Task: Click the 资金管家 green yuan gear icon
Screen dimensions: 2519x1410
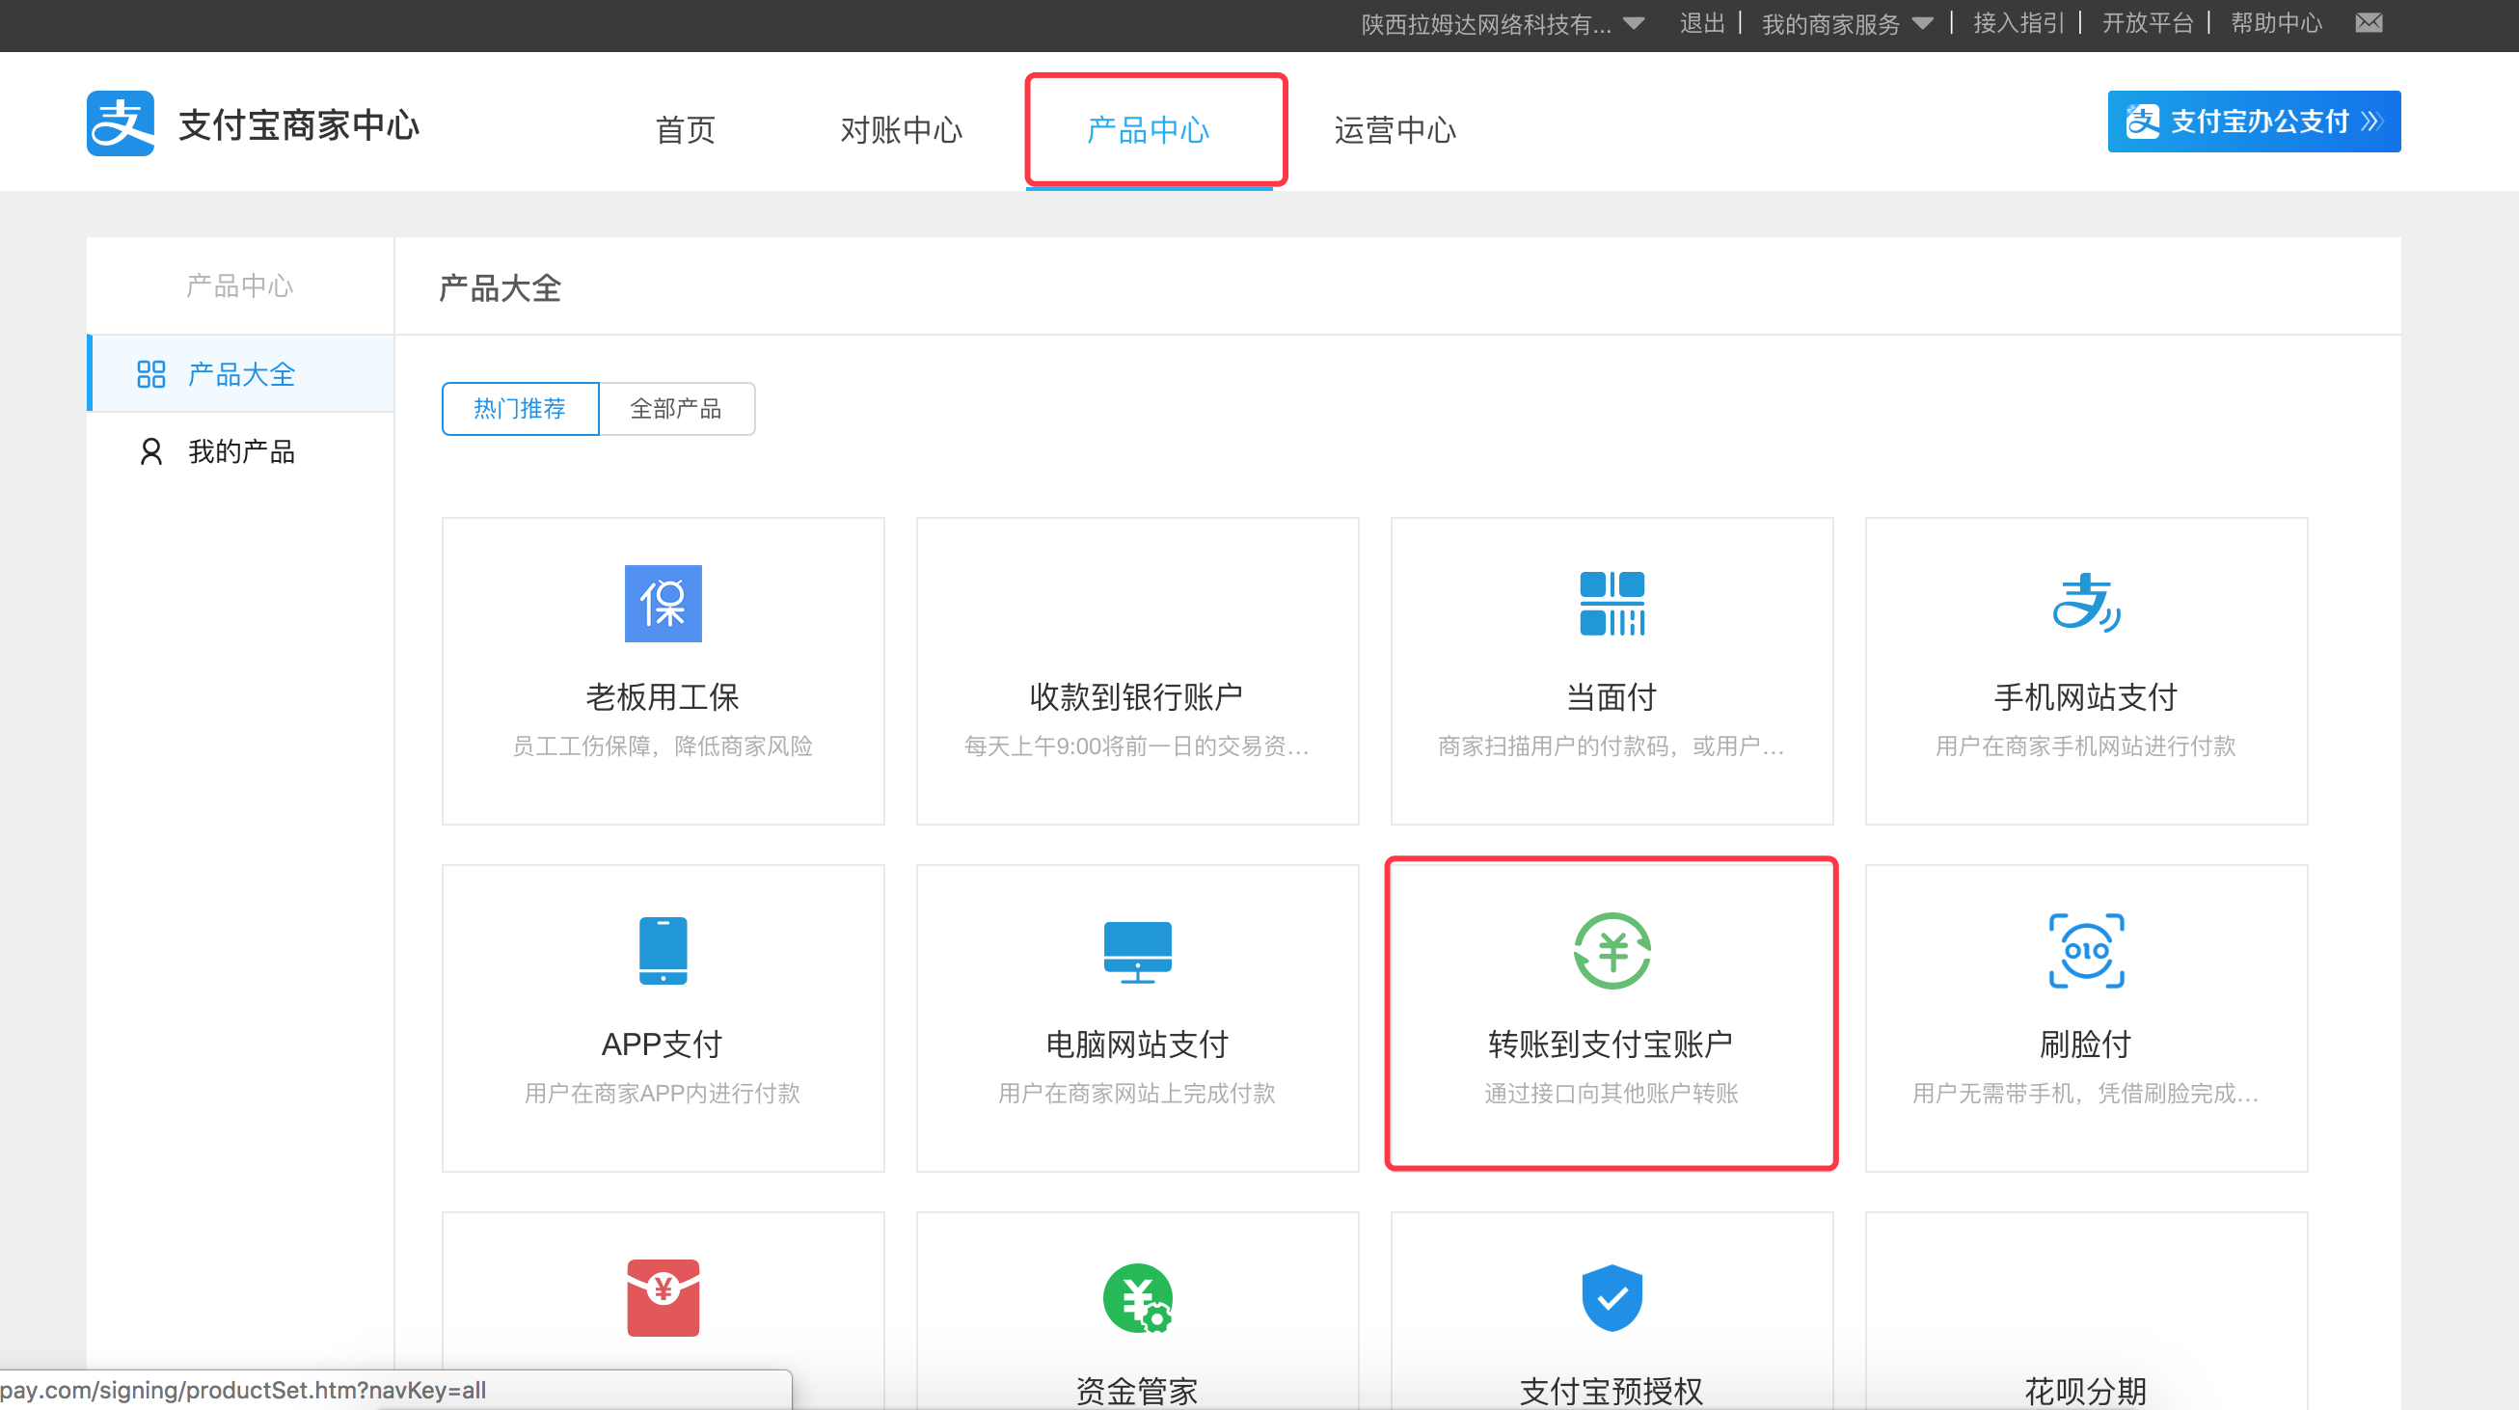Action: point(1137,1298)
